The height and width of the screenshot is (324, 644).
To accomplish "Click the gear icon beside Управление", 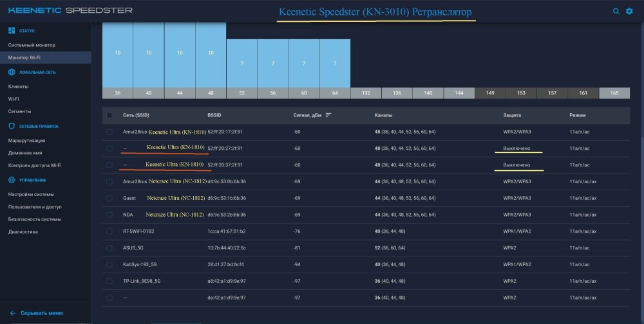I will tap(12, 180).
